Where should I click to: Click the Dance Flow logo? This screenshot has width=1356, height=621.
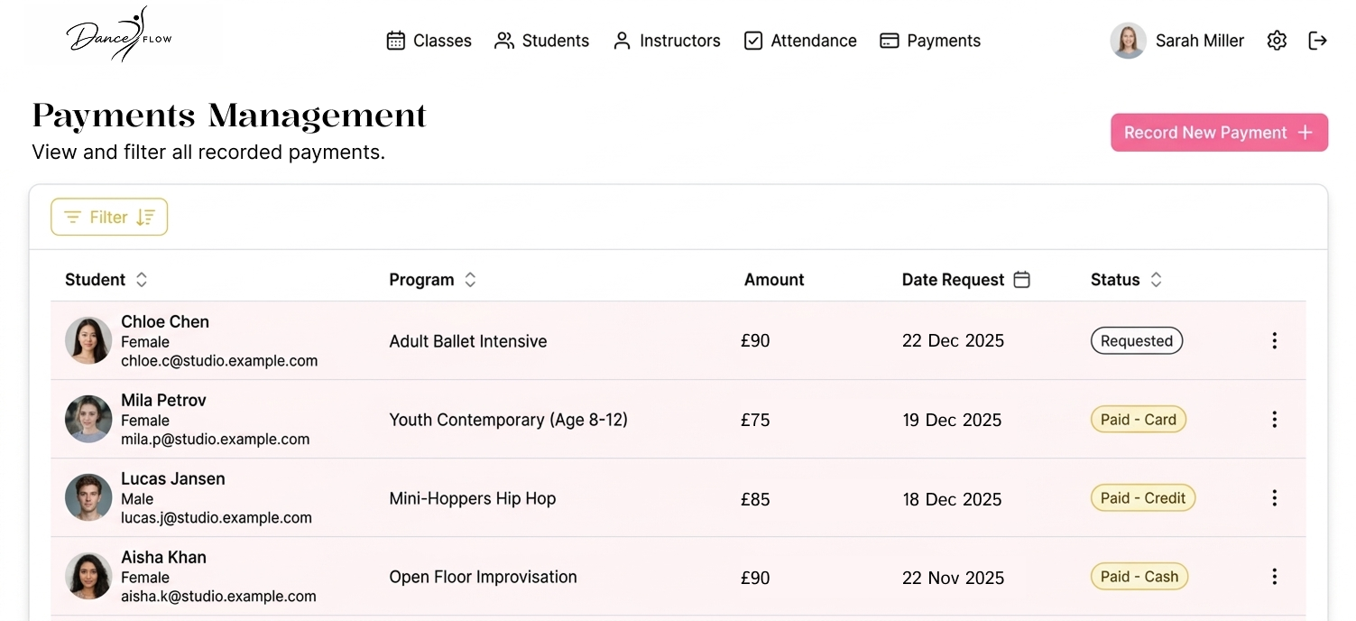[119, 36]
